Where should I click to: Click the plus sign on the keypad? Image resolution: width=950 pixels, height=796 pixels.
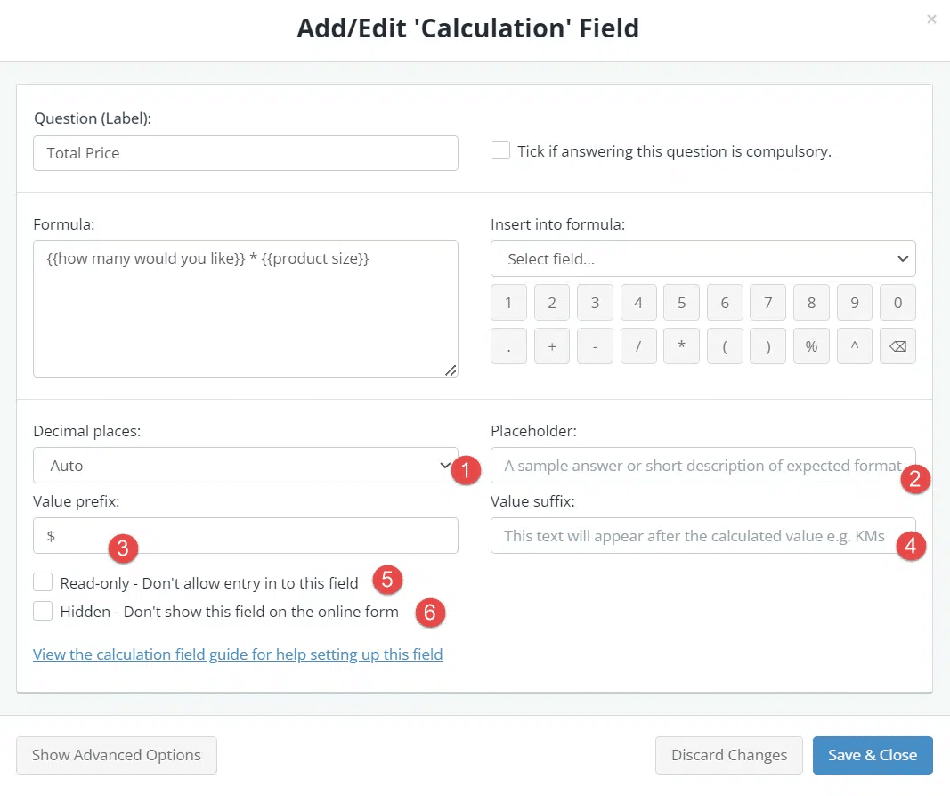tap(551, 346)
